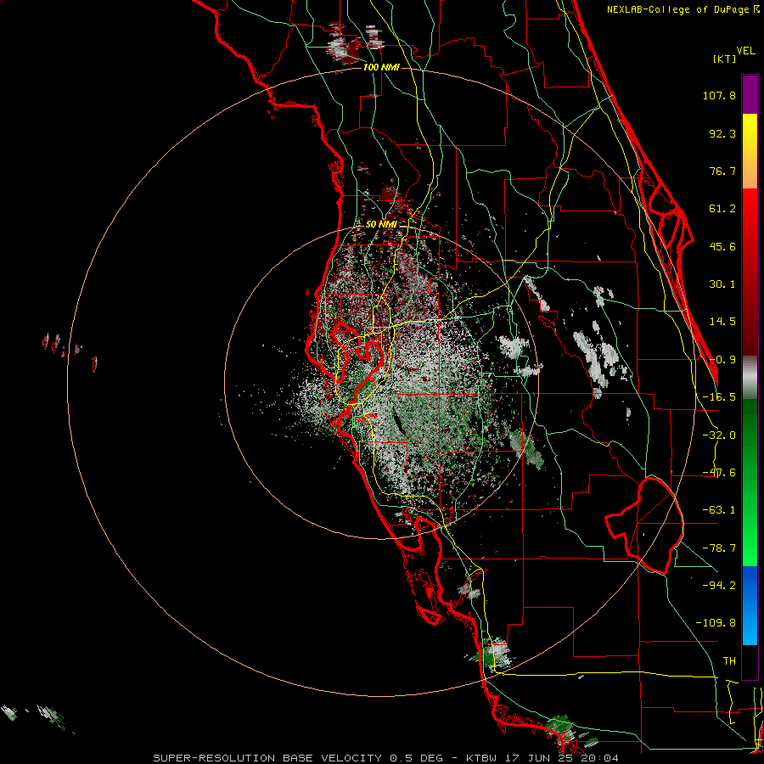Select the -94.2 legend value

719,585
